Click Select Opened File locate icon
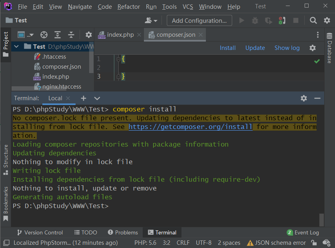 pyautogui.click(x=44, y=35)
